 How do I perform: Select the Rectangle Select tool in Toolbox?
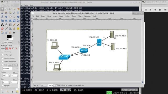(x=2, y=9)
